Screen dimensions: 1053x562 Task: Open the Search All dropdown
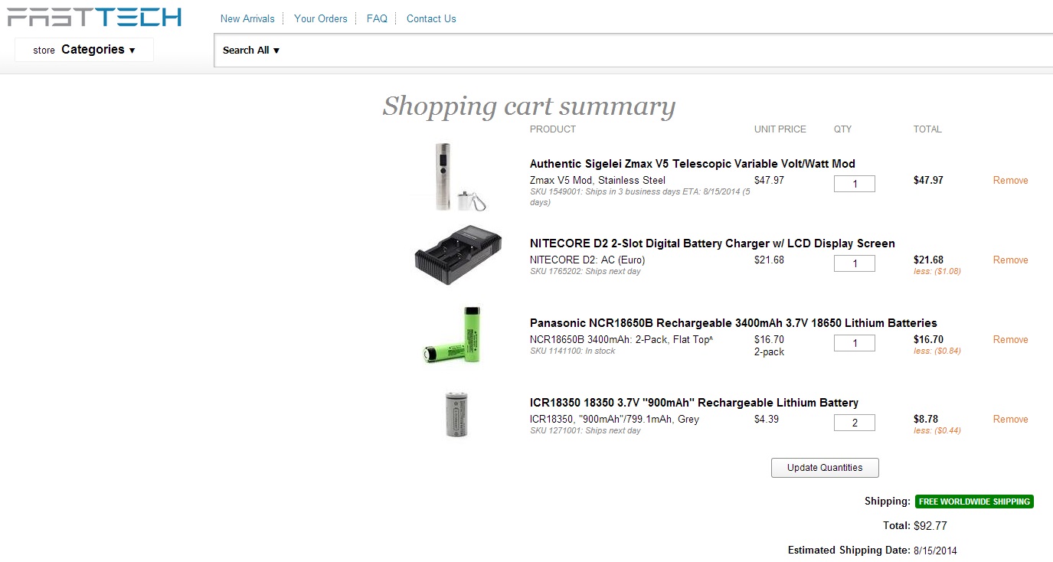(251, 51)
